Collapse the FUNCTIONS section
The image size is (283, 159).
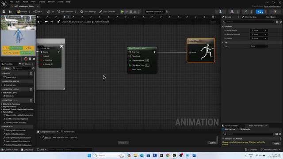(x=2, y=100)
